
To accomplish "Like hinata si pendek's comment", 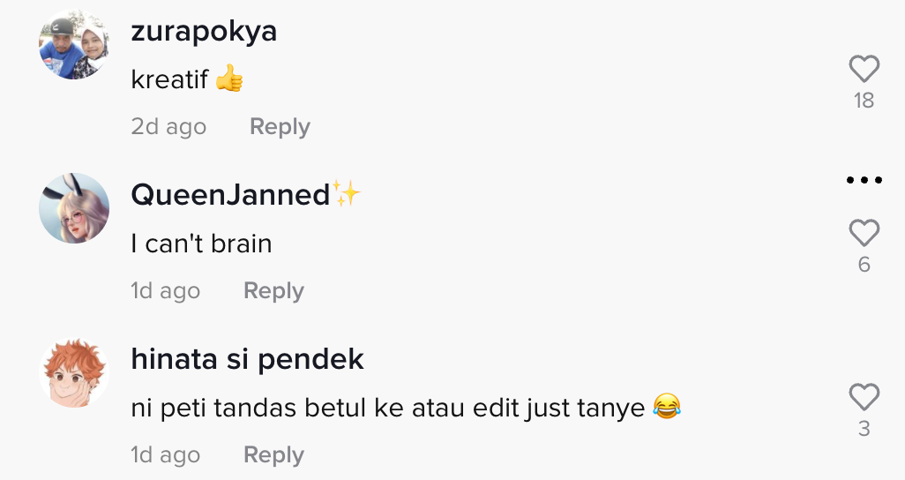I will (864, 397).
